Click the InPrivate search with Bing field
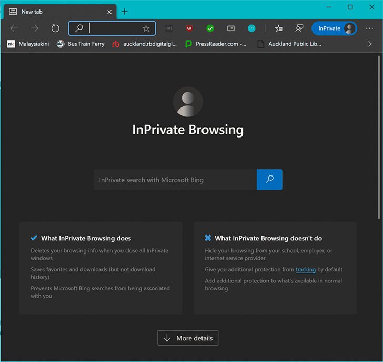 [175, 180]
